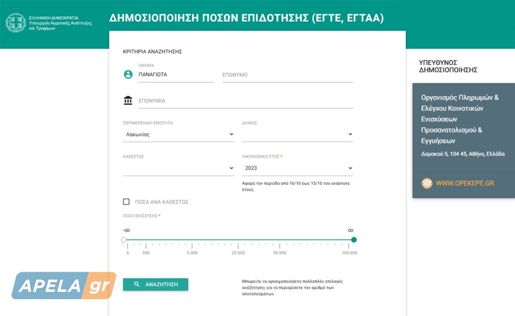Click the person icon beside ΟΝΟΜΑ field
515x316 pixels.
128,75
